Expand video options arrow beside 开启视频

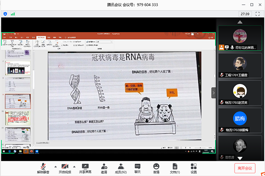75,166
